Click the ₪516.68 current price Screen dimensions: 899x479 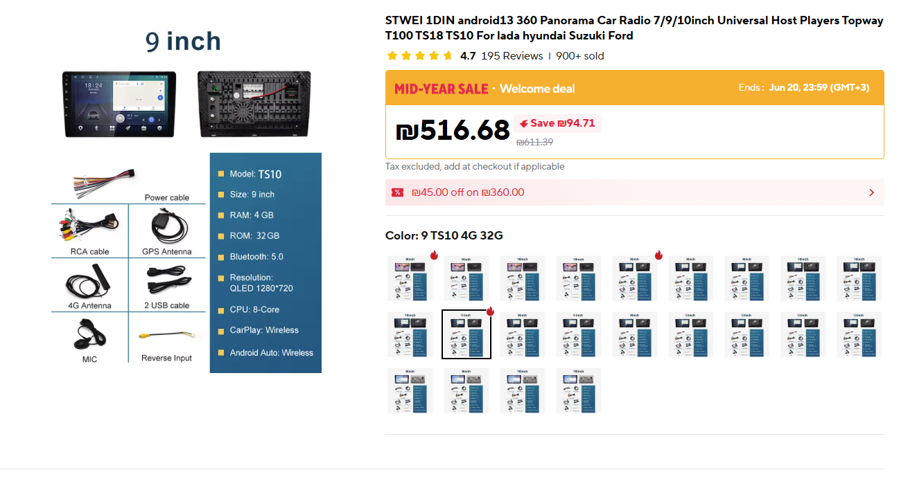tap(453, 130)
